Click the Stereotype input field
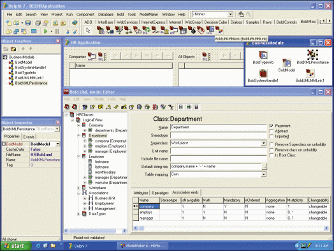 click(219, 135)
